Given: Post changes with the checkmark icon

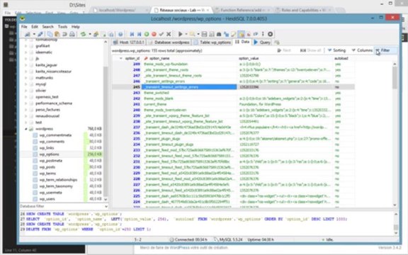Looking at the screenshot, I should pyautogui.click(x=161, y=34).
